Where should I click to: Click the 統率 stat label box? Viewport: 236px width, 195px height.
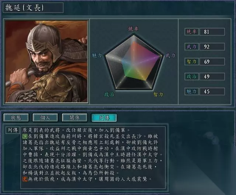click(192, 32)
